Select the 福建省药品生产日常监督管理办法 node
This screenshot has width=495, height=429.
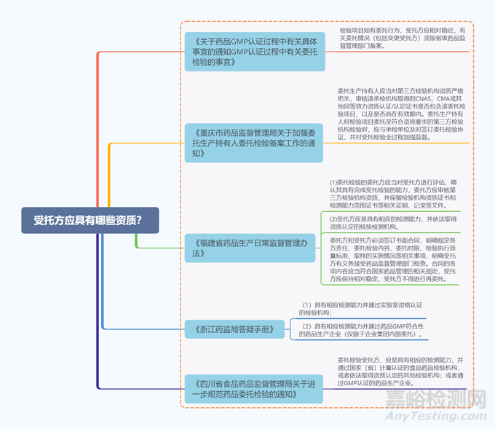coord(247,247)
